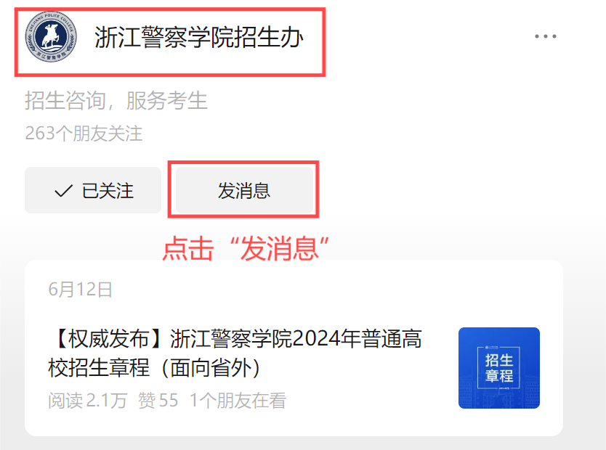
Task: Tap the 已关注 followed button
Action: (x=93, y=190)
